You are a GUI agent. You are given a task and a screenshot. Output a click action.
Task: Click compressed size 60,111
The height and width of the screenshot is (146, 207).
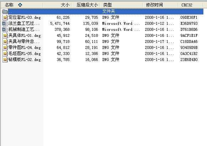[x=91, y=41]
